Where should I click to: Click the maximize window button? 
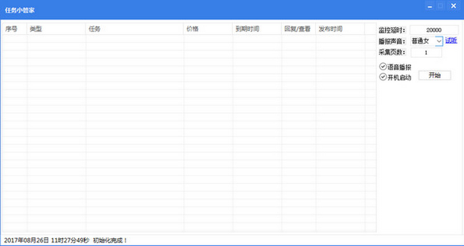[441, 6]
